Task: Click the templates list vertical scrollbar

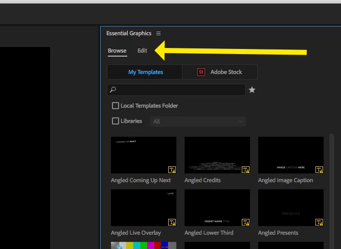Action: click(x=332, y=191)
